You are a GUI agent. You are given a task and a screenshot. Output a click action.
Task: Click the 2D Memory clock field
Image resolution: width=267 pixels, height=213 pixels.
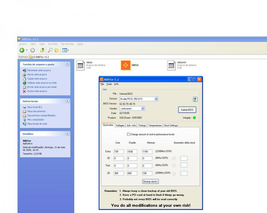[x=147, y=173]
